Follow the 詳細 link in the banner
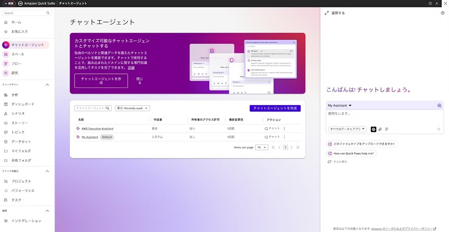449x232 pixels. 131,68
